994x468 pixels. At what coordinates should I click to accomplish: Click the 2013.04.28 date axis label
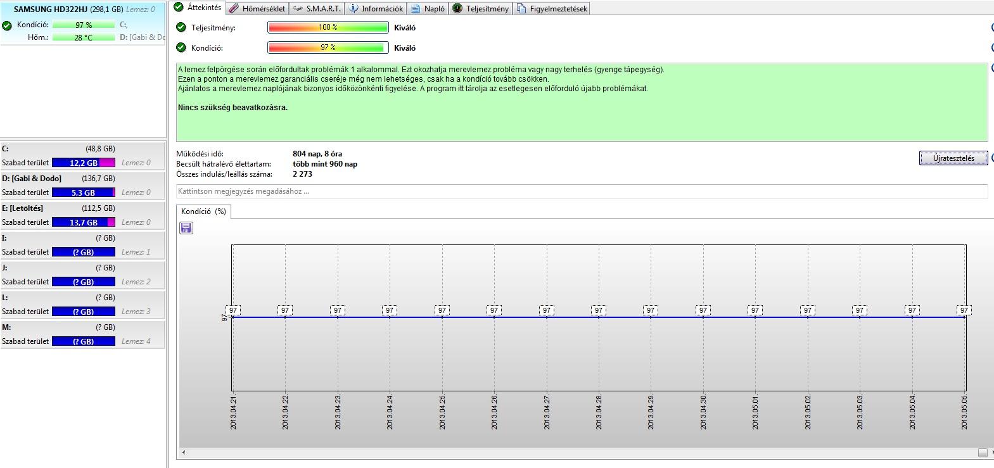(x=599, y=412)
